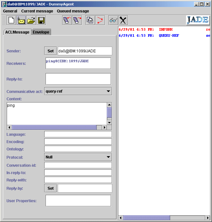Click the Conversation-id text field
Viewport: 212px width, 222px height.
[x=78, y=165]
